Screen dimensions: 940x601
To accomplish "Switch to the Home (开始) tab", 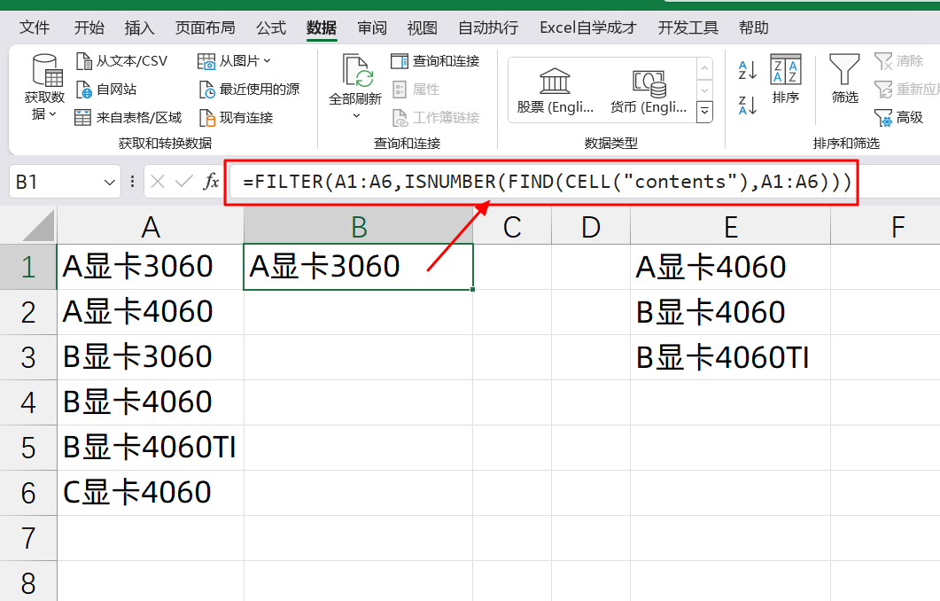I will (89, 27).
